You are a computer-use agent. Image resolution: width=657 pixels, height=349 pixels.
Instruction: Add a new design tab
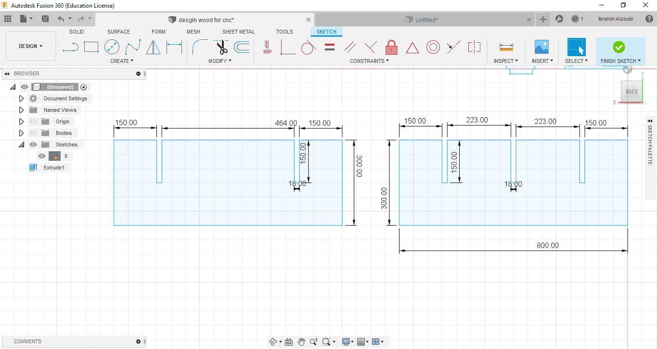point(543,19)
